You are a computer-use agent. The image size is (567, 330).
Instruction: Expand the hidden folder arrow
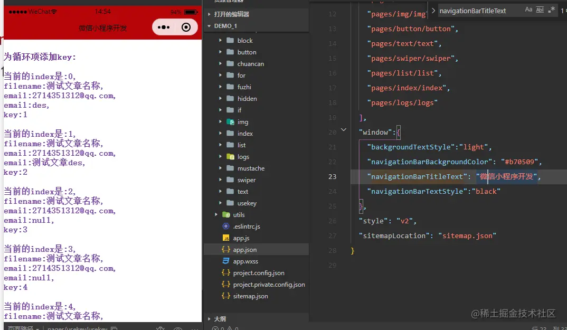tap(220, 98)
